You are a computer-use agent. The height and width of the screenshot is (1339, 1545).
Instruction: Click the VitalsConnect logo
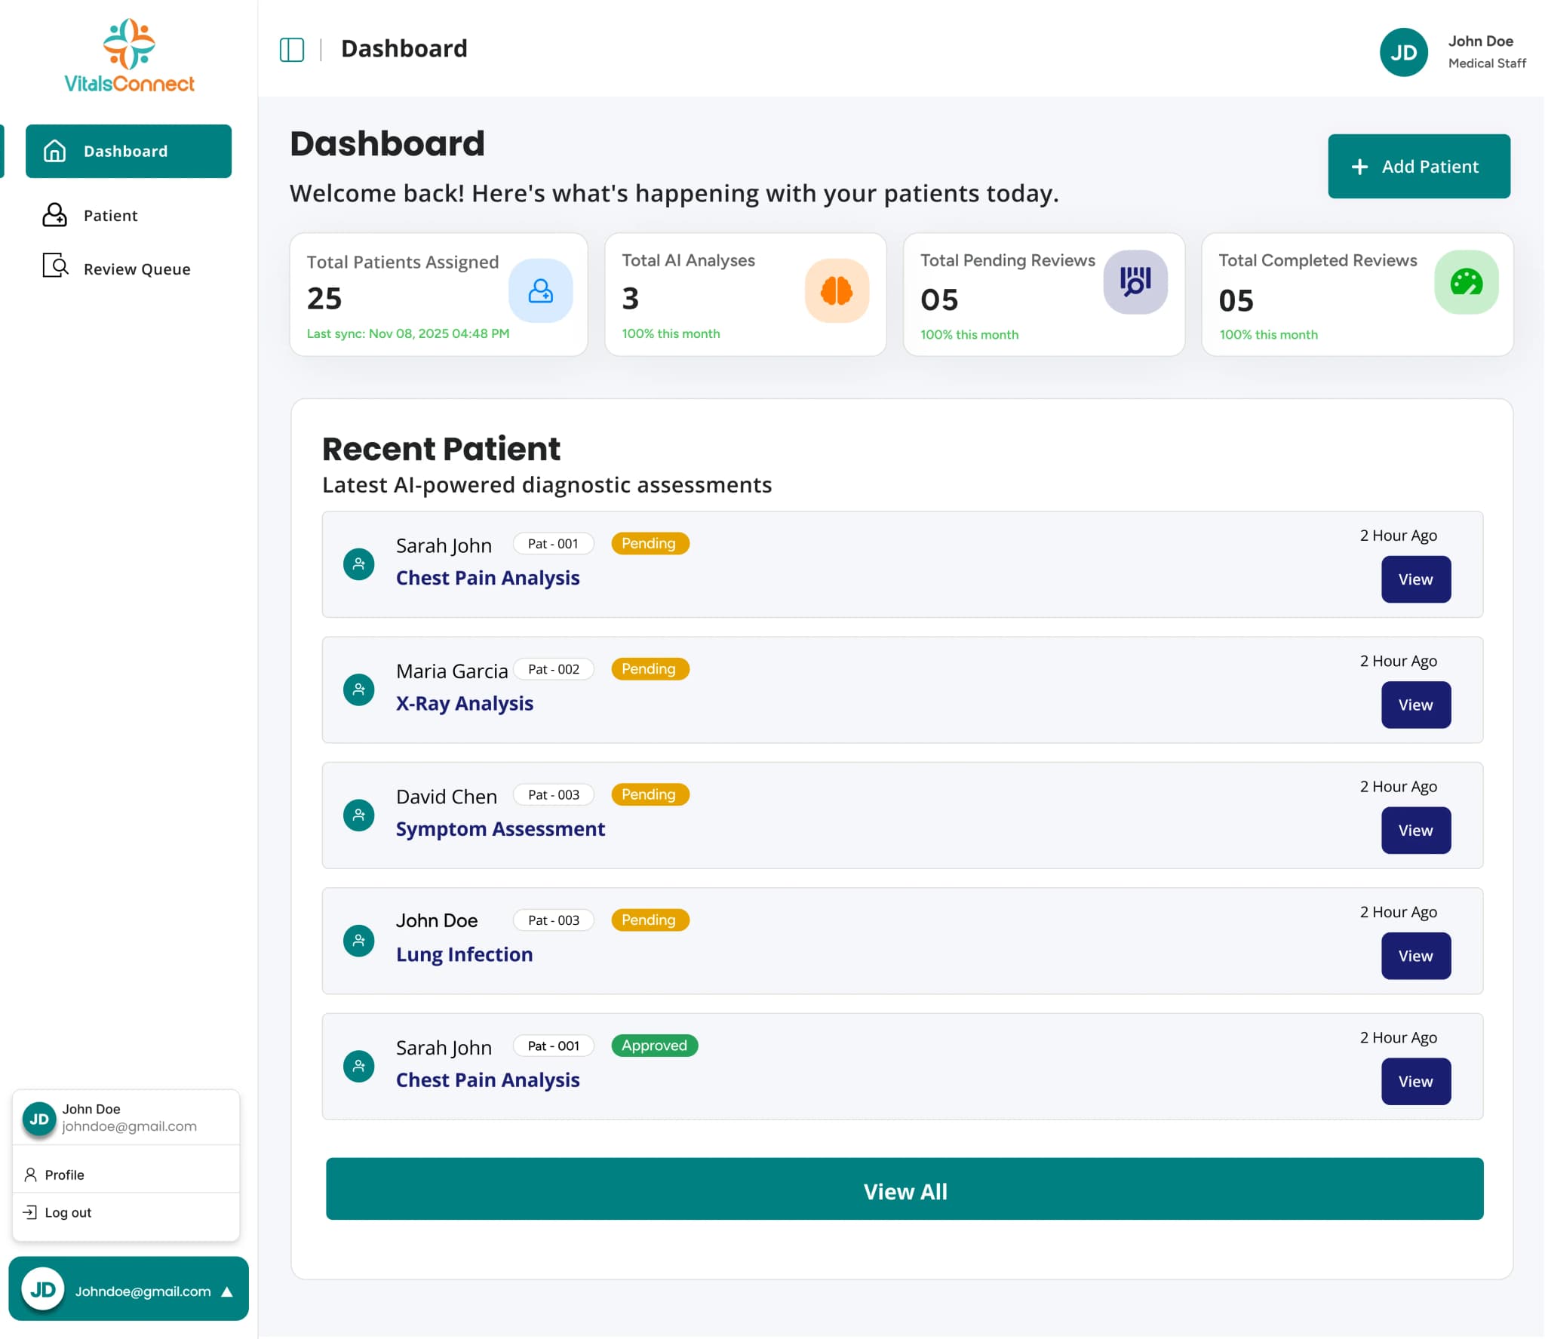tap(129, 56)
